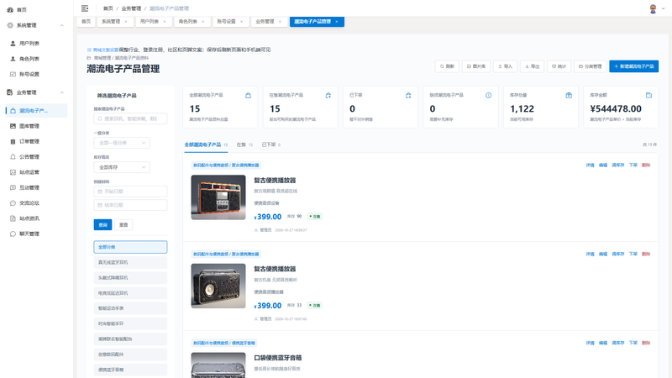Select 潮流电子产品 sidebar menu entry
Image resolution: width=672 pixels, height=378 pixels.
click(36, 111)
